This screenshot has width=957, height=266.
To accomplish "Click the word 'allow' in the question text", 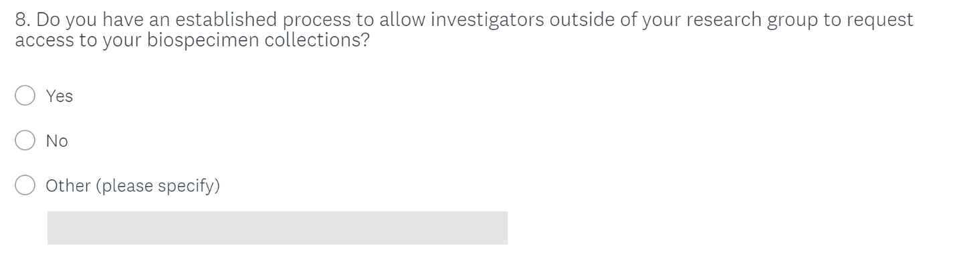I will [404, 20].
